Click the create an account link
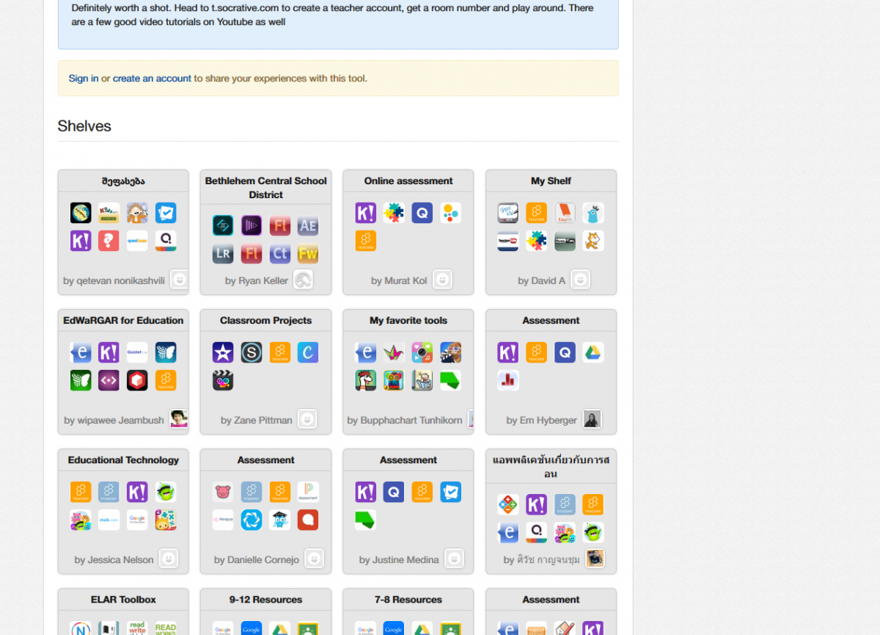Screen dimensions: 880x635 pos(152,79)
